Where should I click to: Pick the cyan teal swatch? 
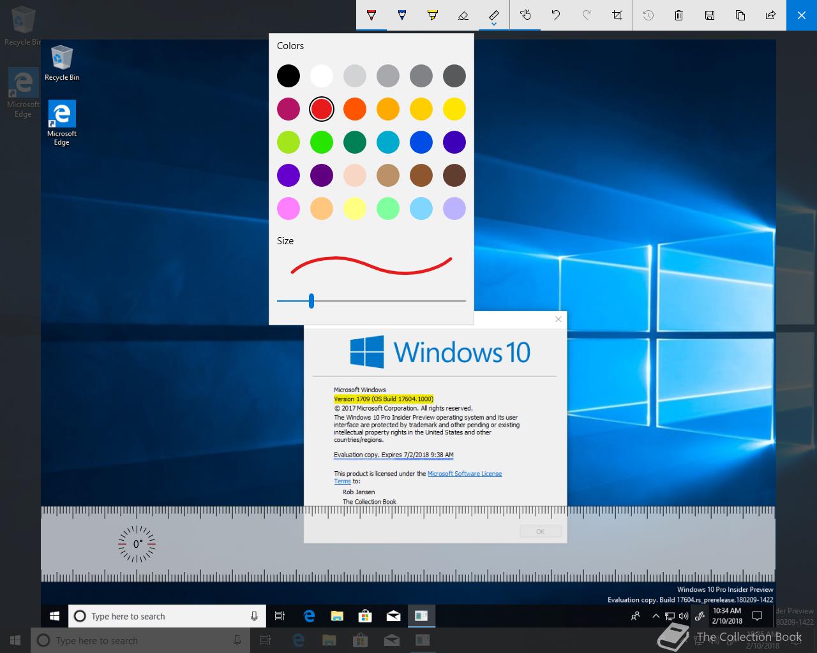click(x=388, y=142)
